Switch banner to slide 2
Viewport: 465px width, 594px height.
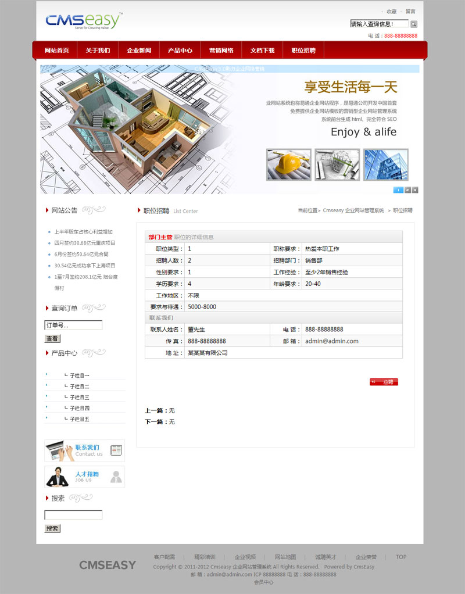pos(407,190)
